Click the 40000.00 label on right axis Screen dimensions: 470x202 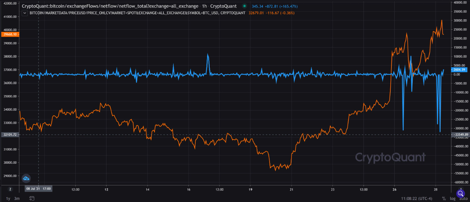[x=461, y=3]
